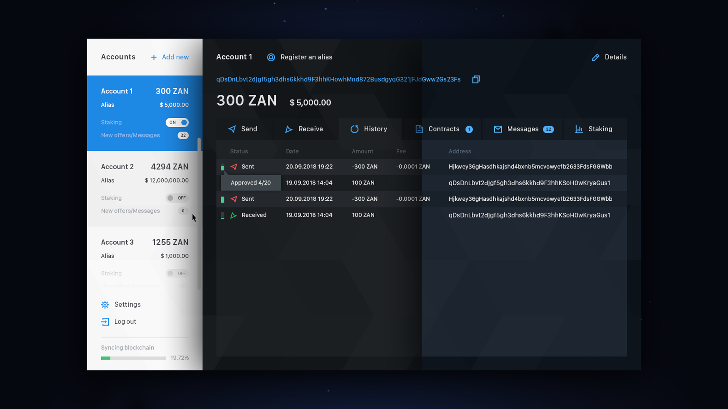
Task: Click qDsDnLbvt2d address in Received row
Action: (x=529, y=215)
